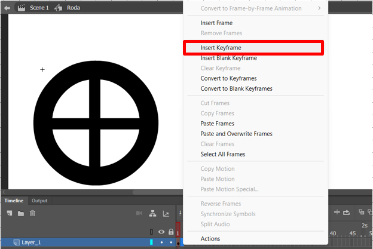Click the Layer_1 layer type icon

[16, 242]
